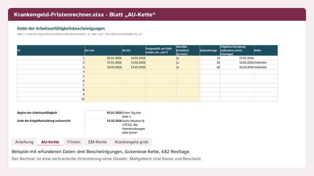Viewport: 314px width, 176px height.
Task: Click the 'Nr.' column header
Action: [51, 50]
